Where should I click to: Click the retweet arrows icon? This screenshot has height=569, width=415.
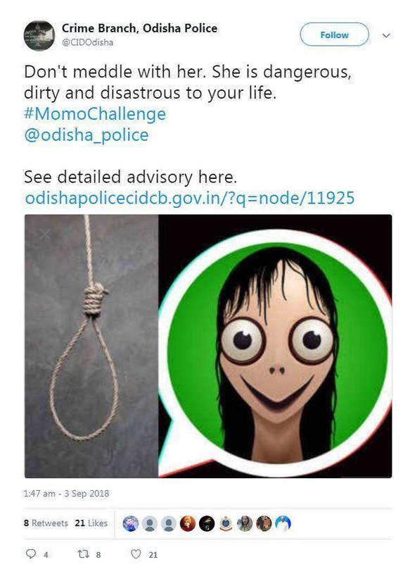point(83,554)
